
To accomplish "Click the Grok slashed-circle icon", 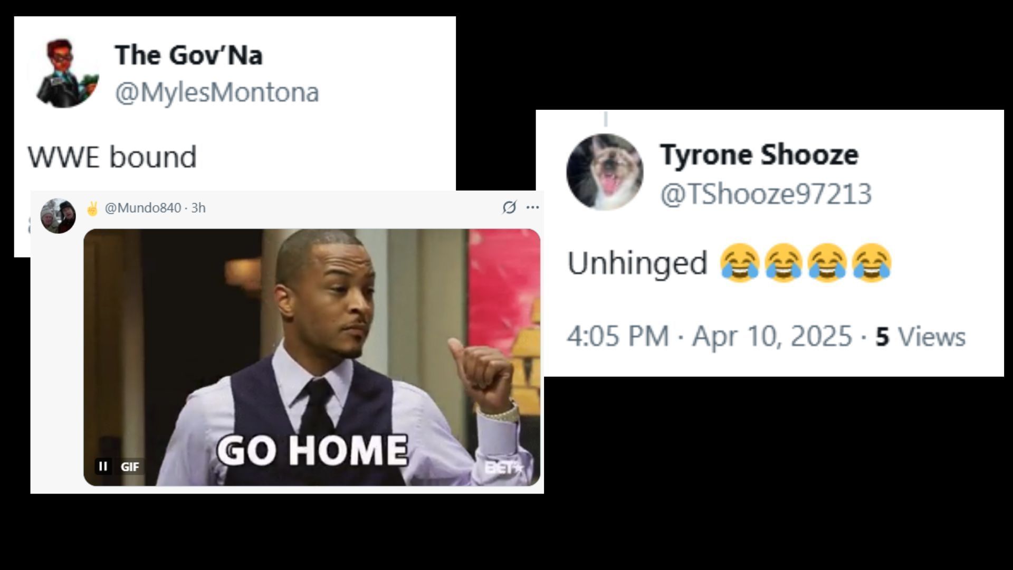I will [x=509, y=207].
